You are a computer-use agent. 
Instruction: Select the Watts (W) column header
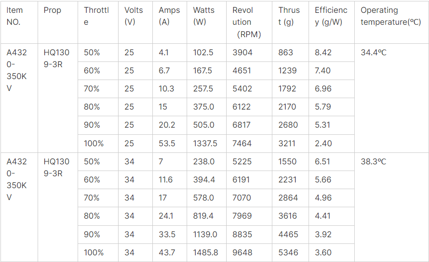click(x=204, y=16)
